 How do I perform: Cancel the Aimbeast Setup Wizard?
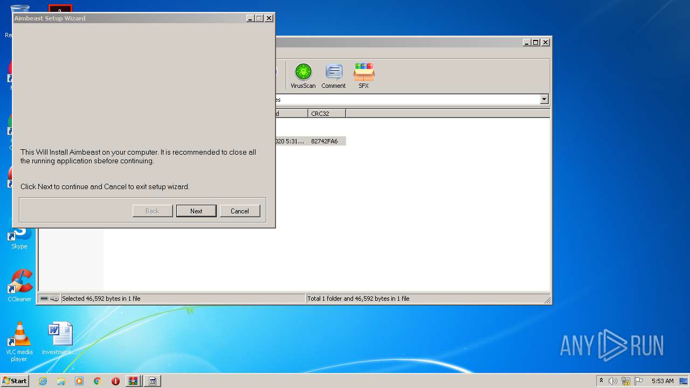pos(240,211)
